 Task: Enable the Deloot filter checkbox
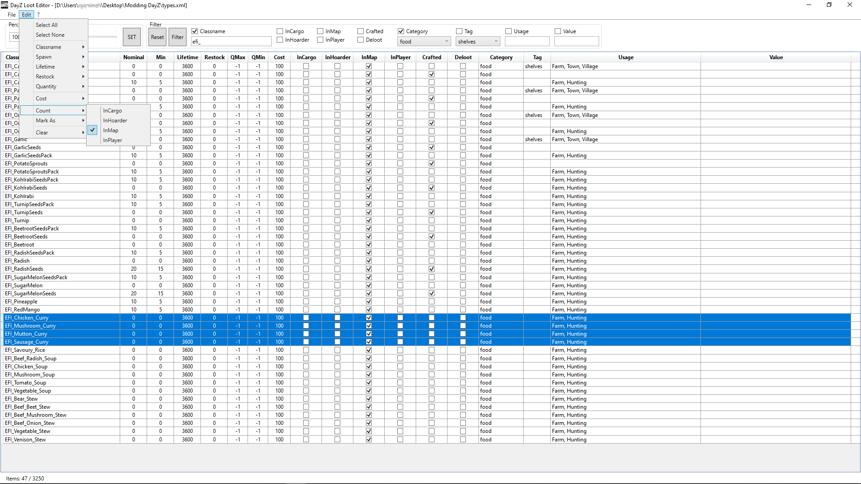pos(361,40)
